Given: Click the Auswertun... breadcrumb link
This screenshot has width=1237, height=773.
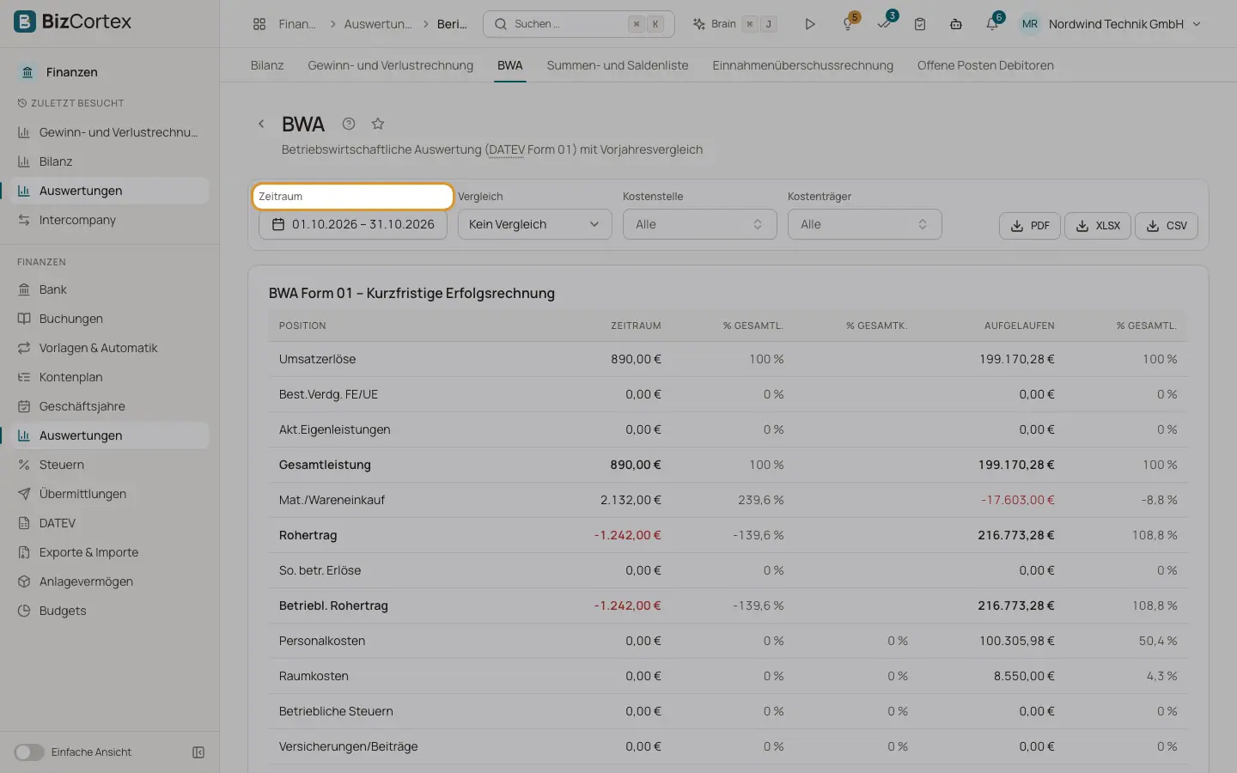Looking at the screenshot, I should [378, 24].
